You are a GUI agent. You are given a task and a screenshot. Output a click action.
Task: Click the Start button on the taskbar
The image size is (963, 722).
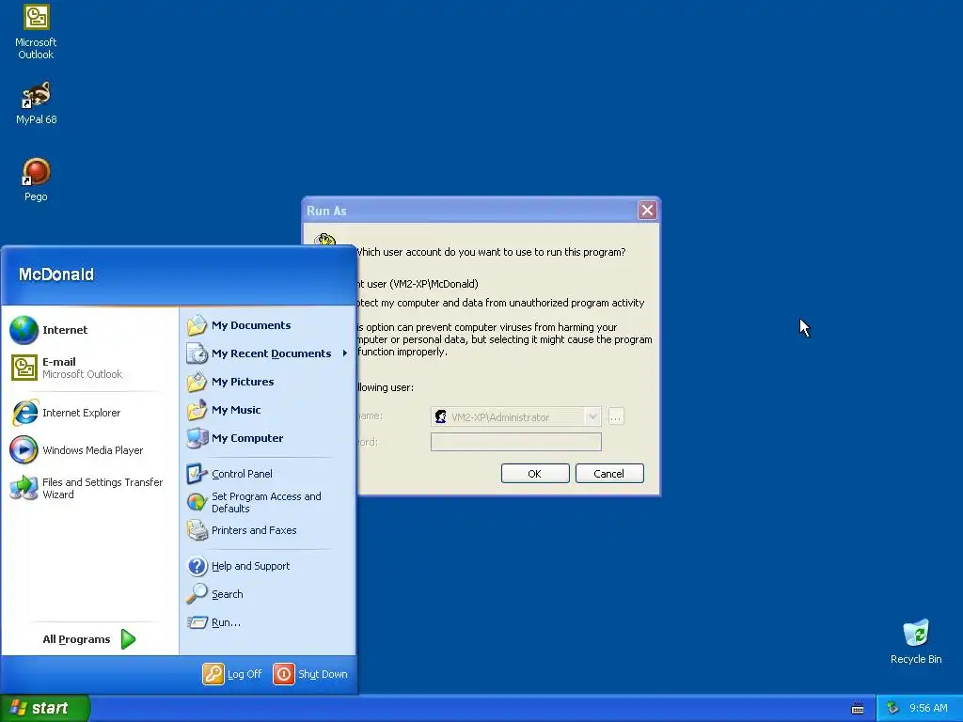[44, 708]
